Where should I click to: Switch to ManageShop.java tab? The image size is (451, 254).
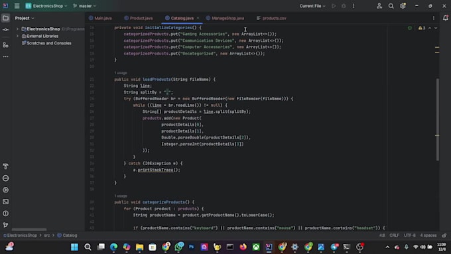tap(225, 18)
